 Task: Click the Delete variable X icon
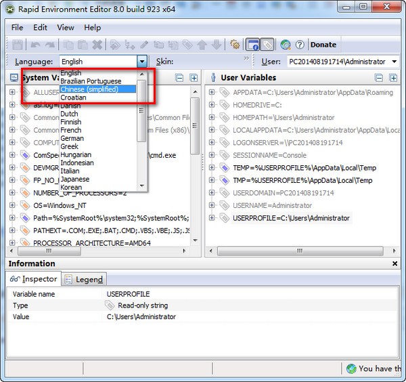[x=97, y=45]
